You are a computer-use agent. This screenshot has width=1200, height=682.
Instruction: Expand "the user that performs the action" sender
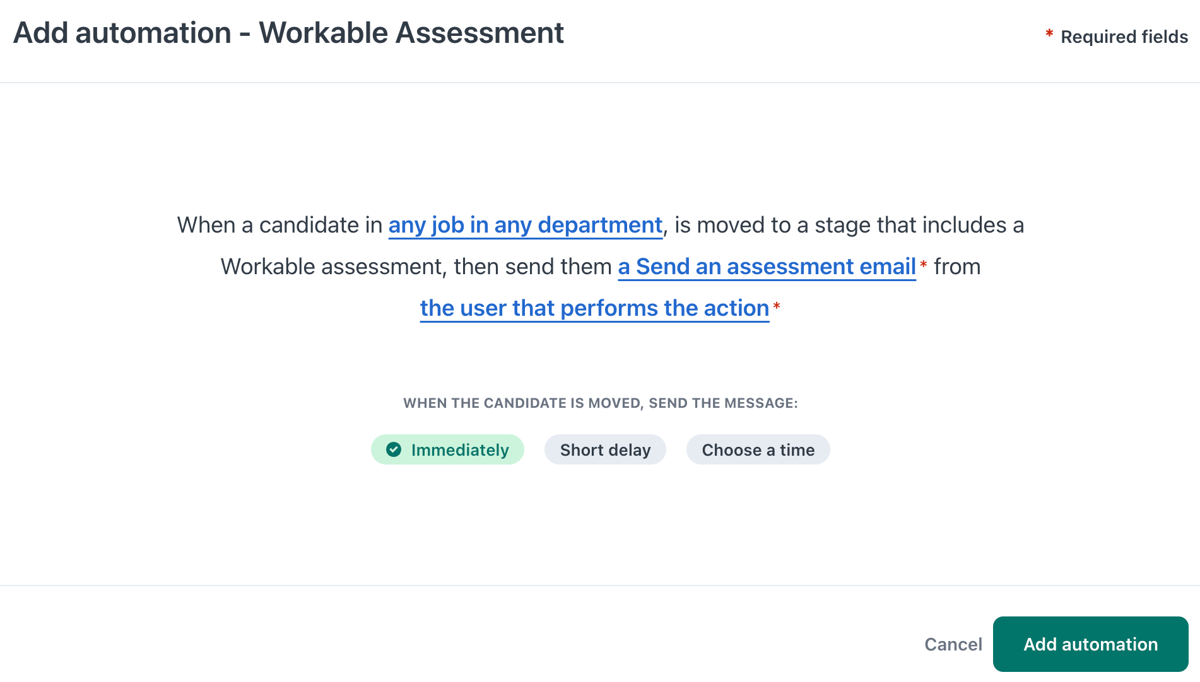pos(594,308)
